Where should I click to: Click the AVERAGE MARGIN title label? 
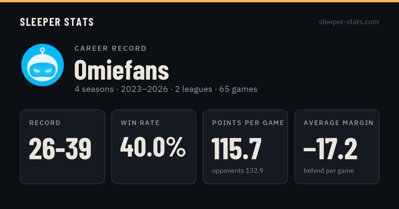tap(338, 123)
